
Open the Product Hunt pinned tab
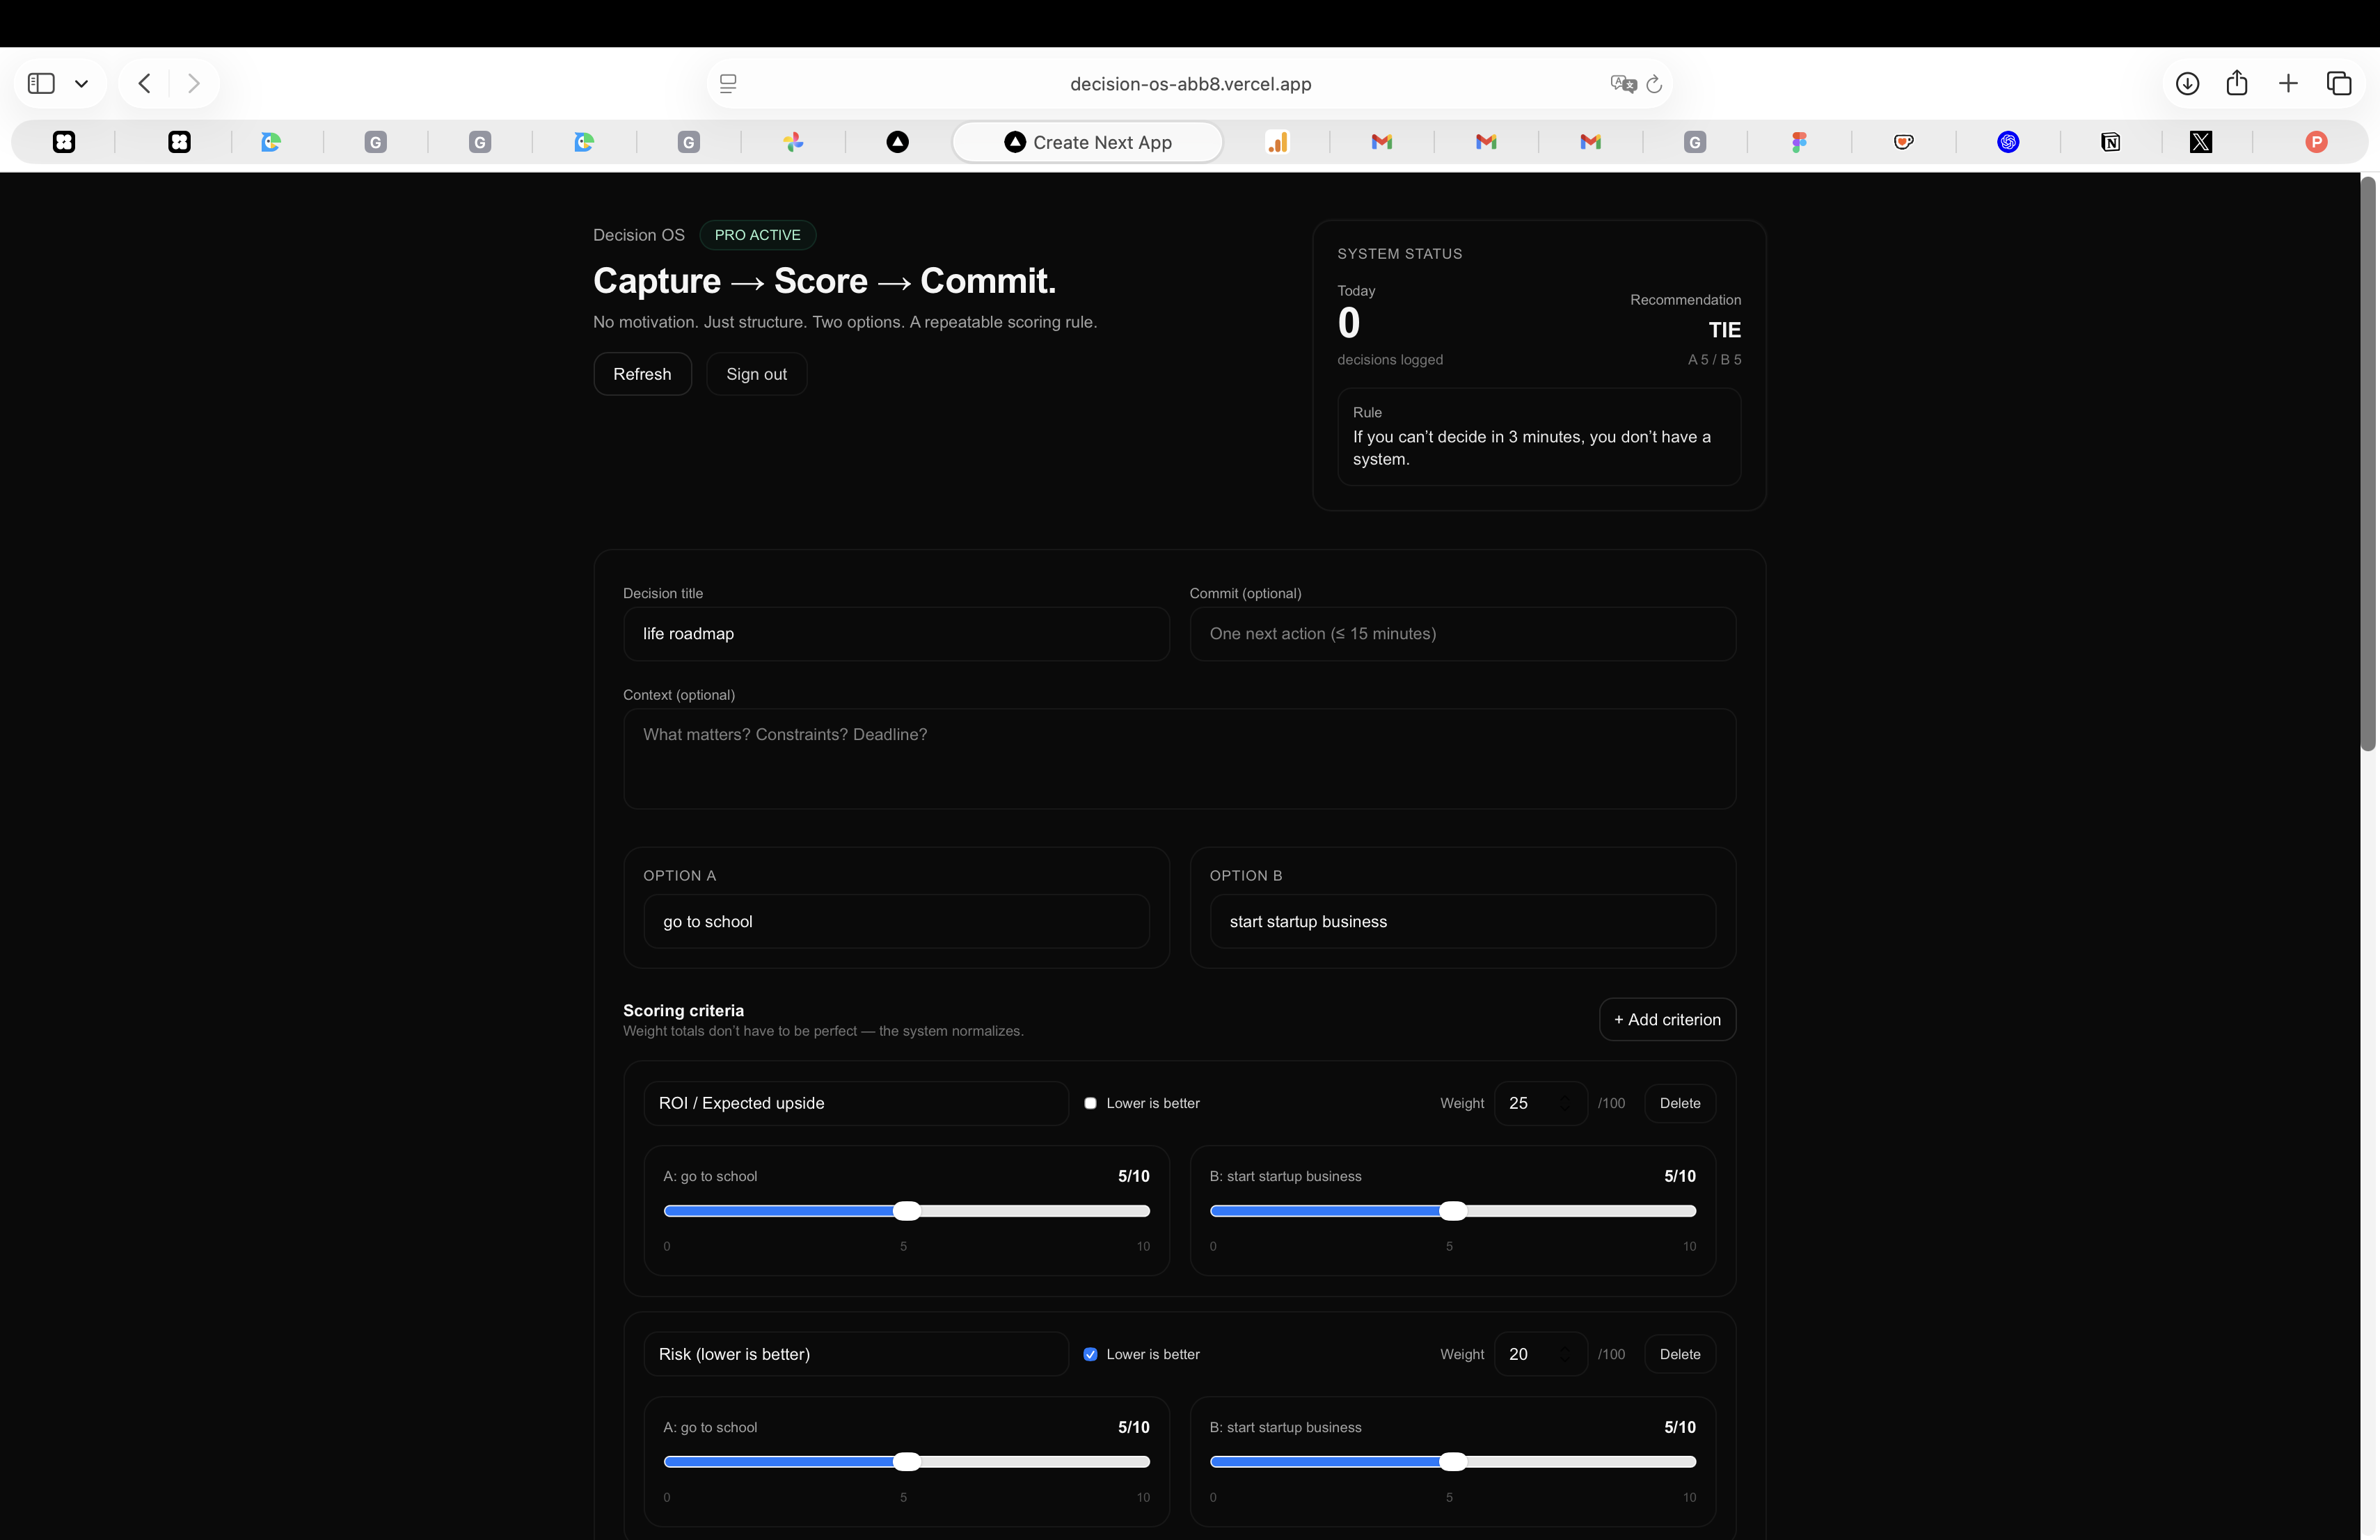pyautogui.click(x=2317, y=142)
